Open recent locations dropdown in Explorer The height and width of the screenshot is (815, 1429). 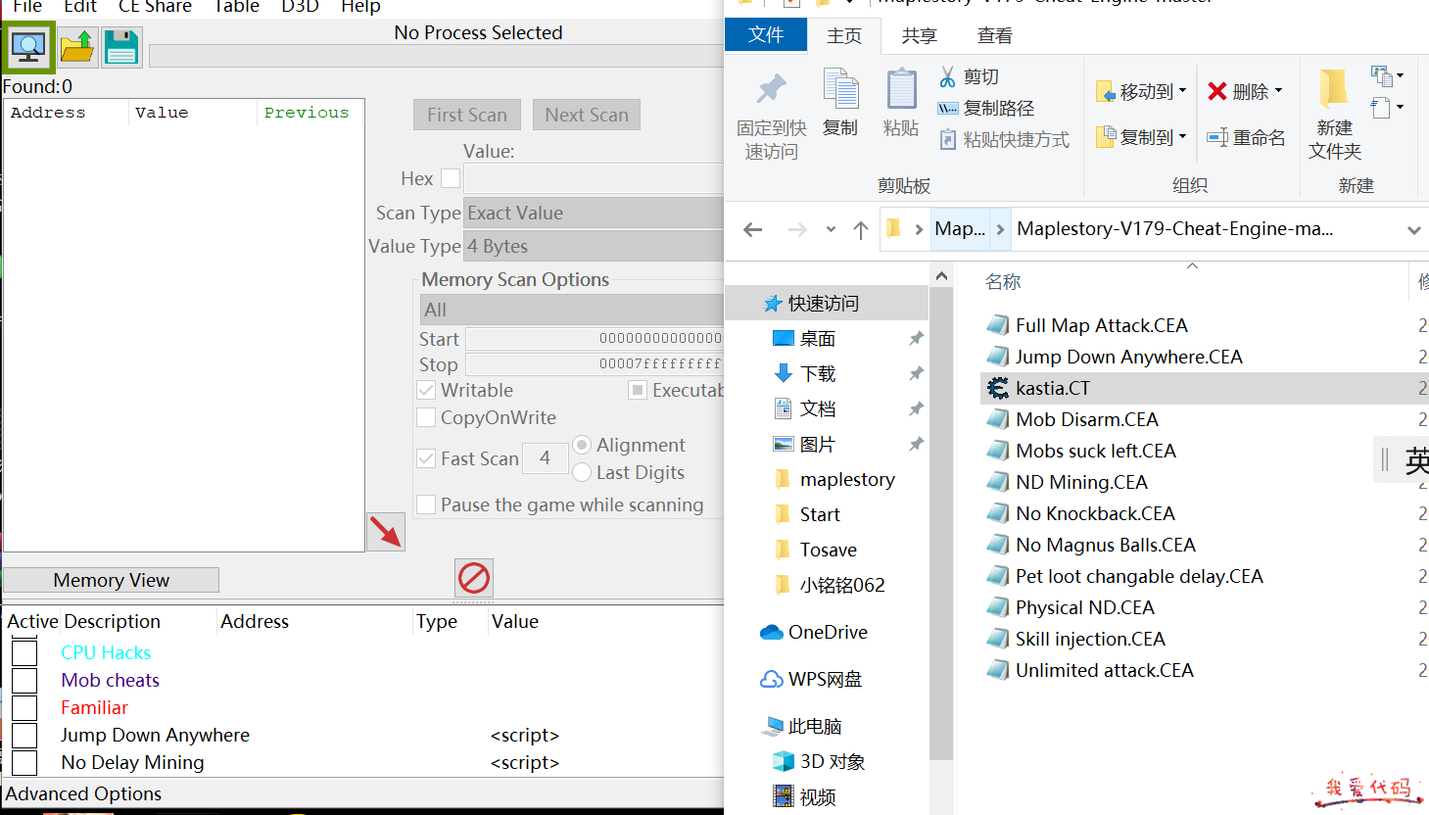point(831,229)
